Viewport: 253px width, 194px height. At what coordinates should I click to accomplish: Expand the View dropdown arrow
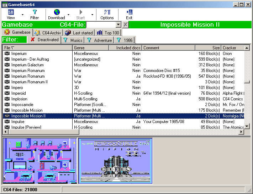click(x=22, y=15)
